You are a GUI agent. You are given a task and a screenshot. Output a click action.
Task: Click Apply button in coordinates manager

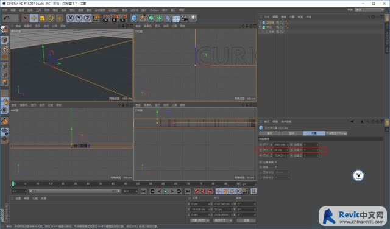pyautogui.click(x=246, y=220)
